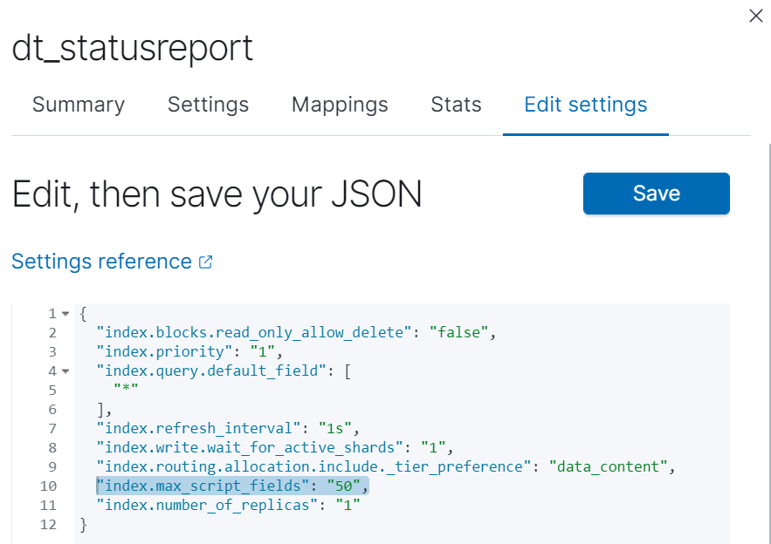Open the external link icon beside Settings reference
The width and height of the screenshot is (771, 544).
tap(206, 262)
